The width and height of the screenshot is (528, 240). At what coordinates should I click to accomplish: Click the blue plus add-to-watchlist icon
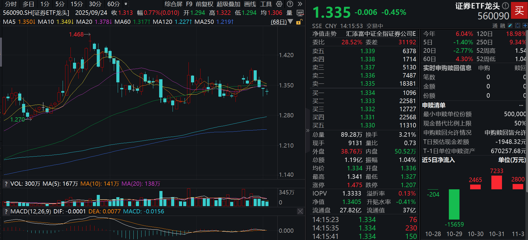[525, 25]
